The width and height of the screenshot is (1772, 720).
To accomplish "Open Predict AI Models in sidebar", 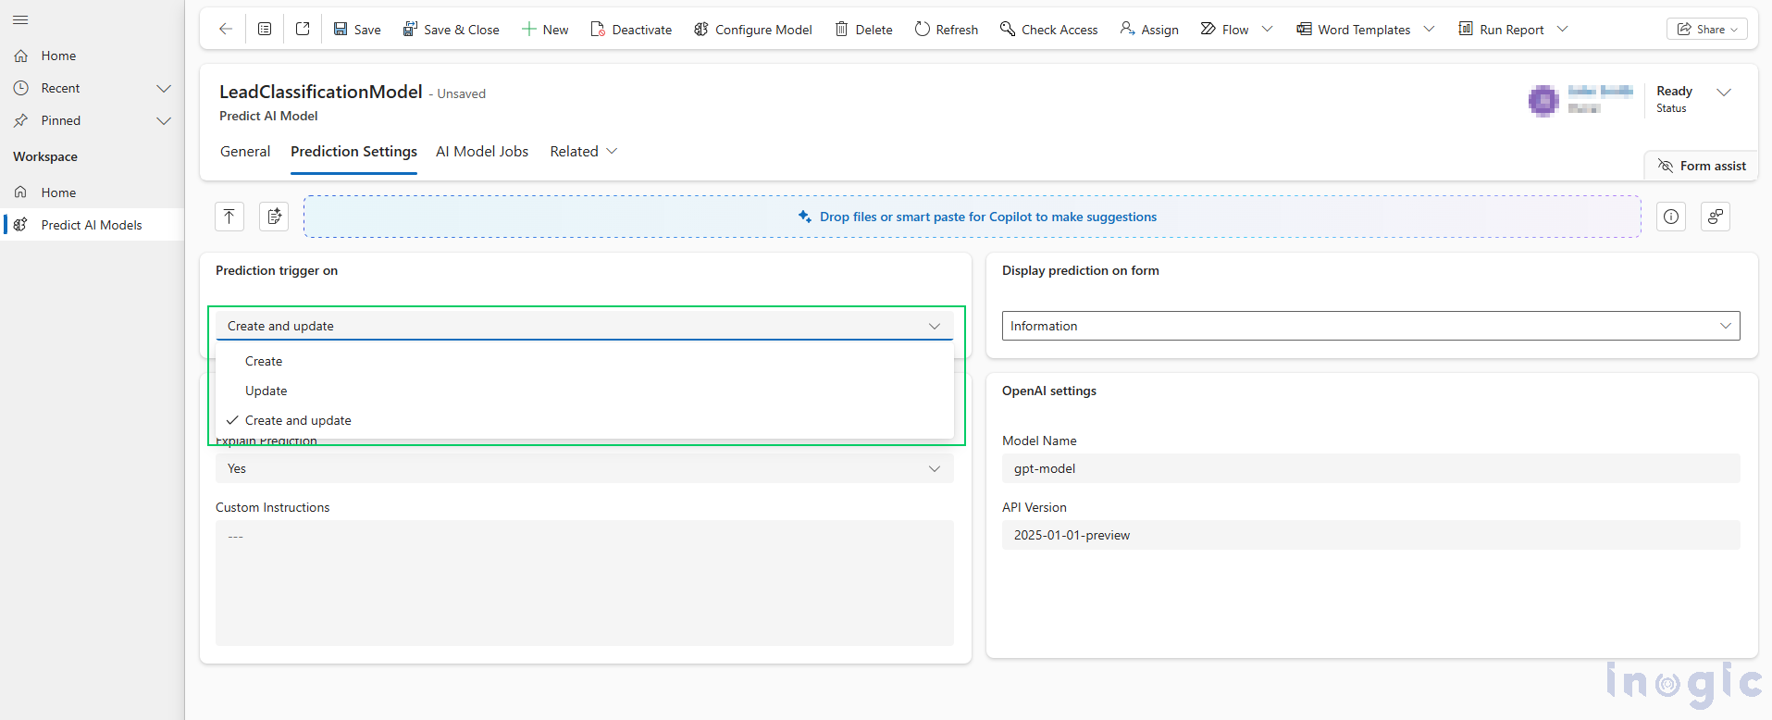I will click(92, 225).
